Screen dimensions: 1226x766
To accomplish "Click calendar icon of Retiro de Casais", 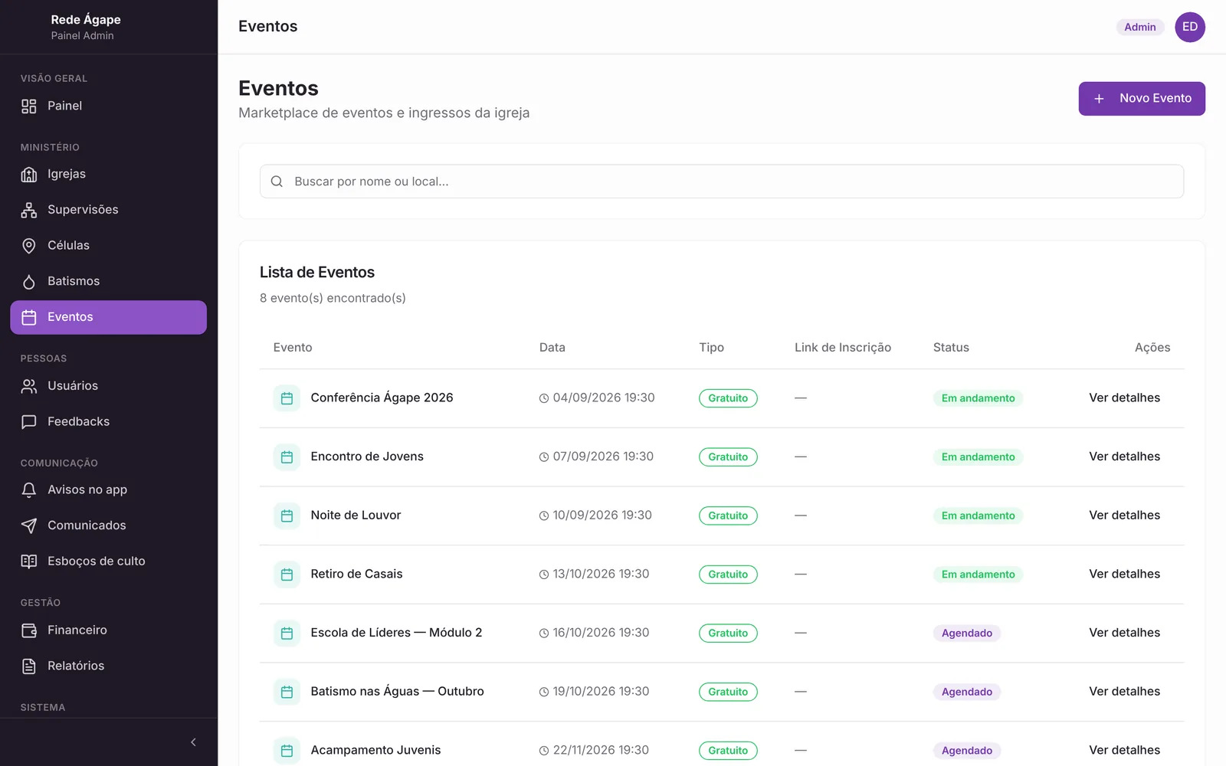I will (x=287, y=574).
